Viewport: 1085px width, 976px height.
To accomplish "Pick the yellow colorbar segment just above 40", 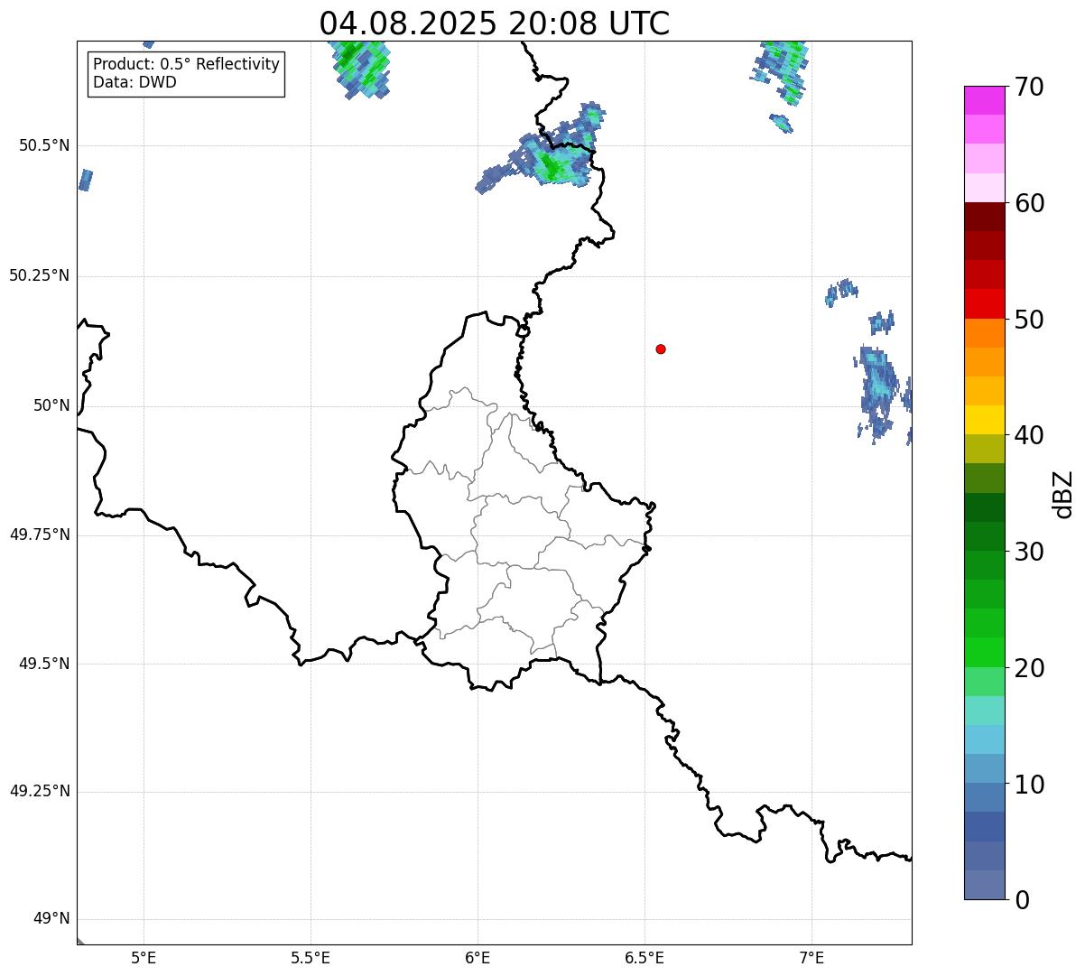I will point(985,420).
